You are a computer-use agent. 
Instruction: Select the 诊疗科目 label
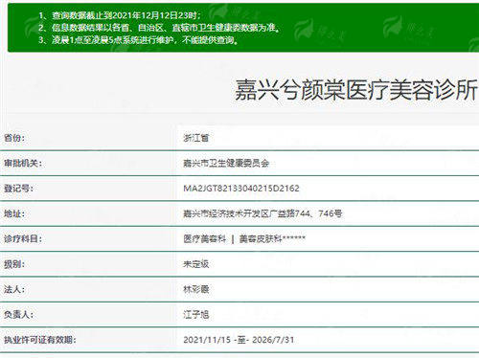pos(23,238)
